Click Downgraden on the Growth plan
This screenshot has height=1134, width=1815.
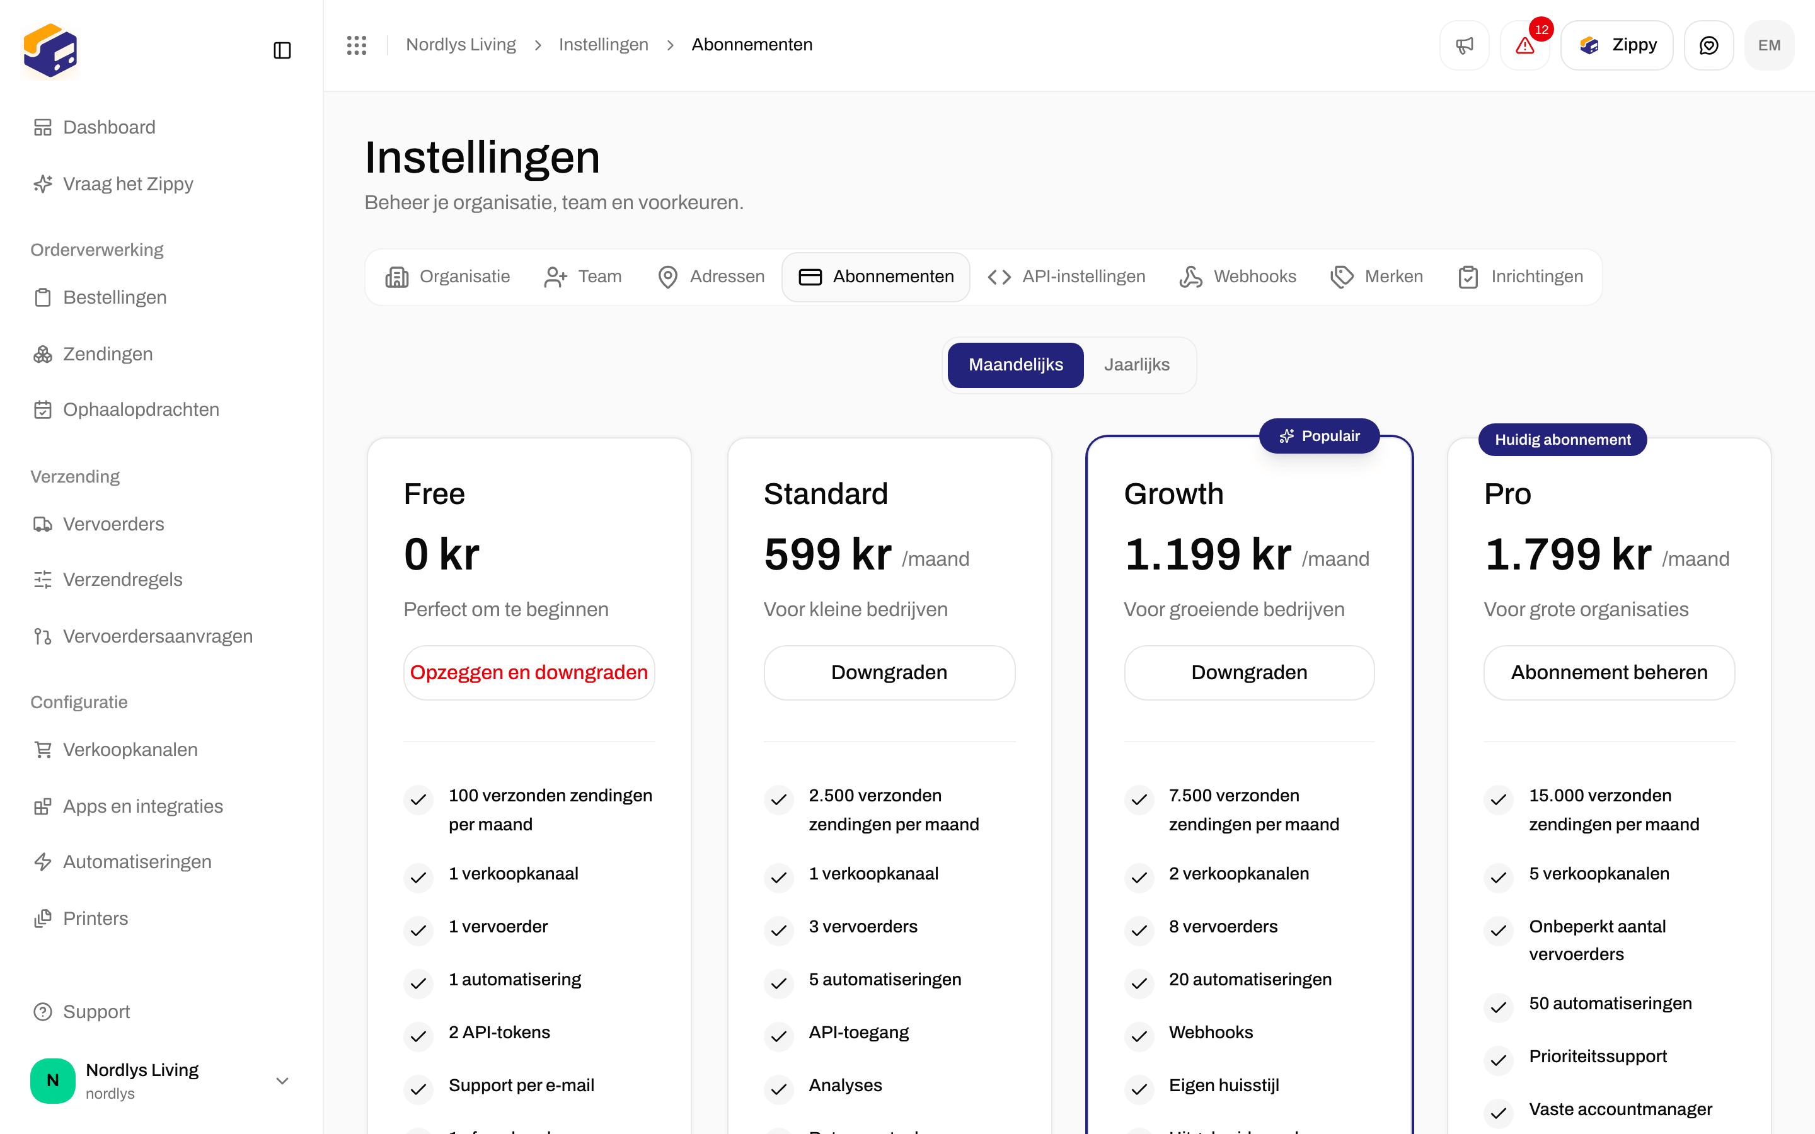pos(1248,673)
